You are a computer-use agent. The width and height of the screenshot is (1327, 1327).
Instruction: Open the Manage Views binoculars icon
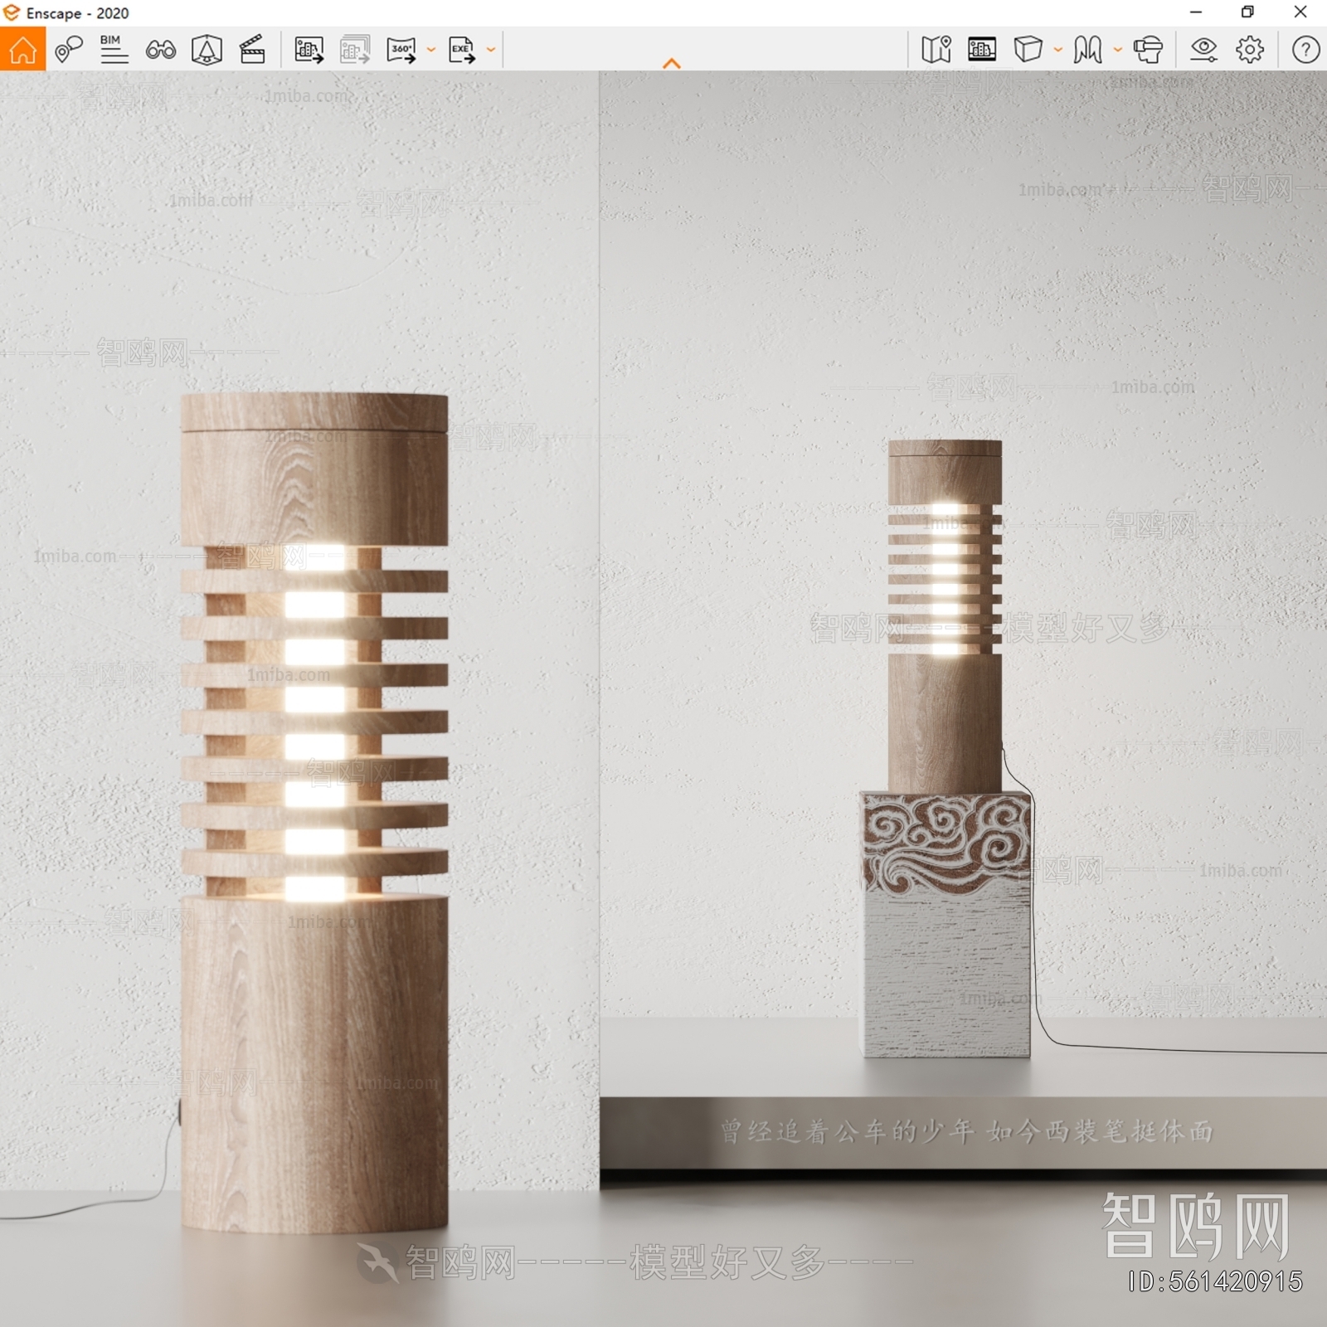(160, 50)
